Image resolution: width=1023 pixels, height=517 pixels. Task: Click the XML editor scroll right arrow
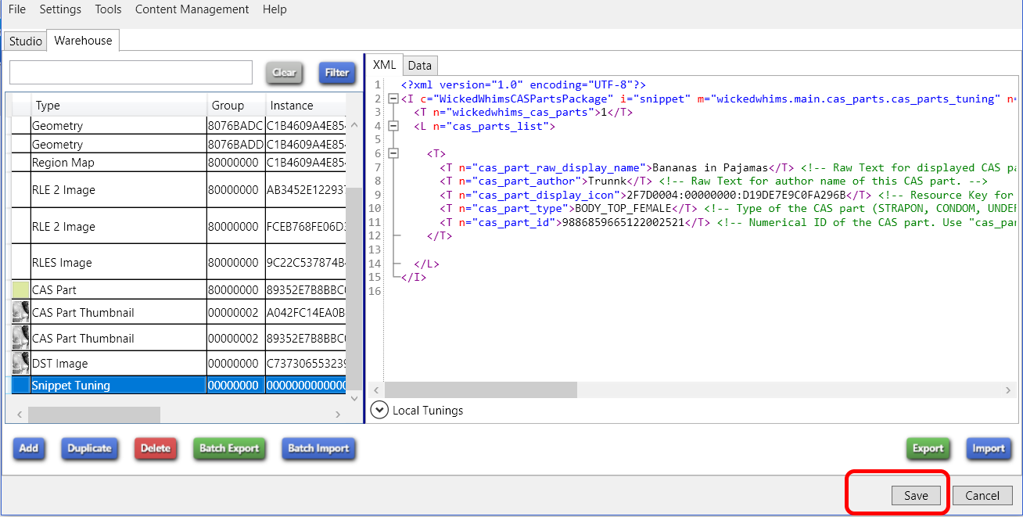pyautogui.click(x=1008, y=390)
